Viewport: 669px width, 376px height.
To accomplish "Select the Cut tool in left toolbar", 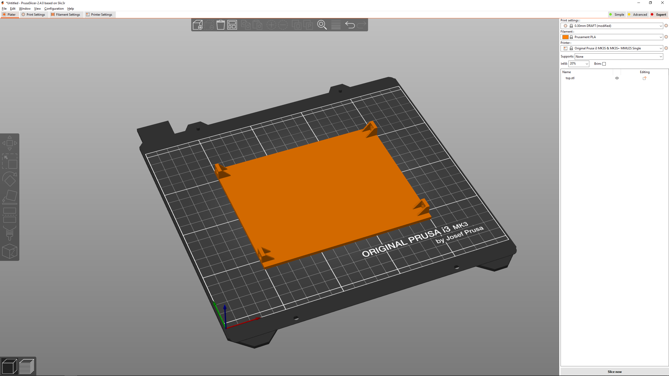I will pos(10,215).
